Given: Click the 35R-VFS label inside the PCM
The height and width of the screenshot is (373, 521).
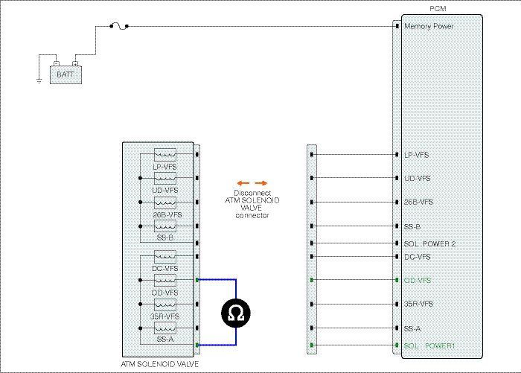Looking at the screenshot, I should click(418, 304).
